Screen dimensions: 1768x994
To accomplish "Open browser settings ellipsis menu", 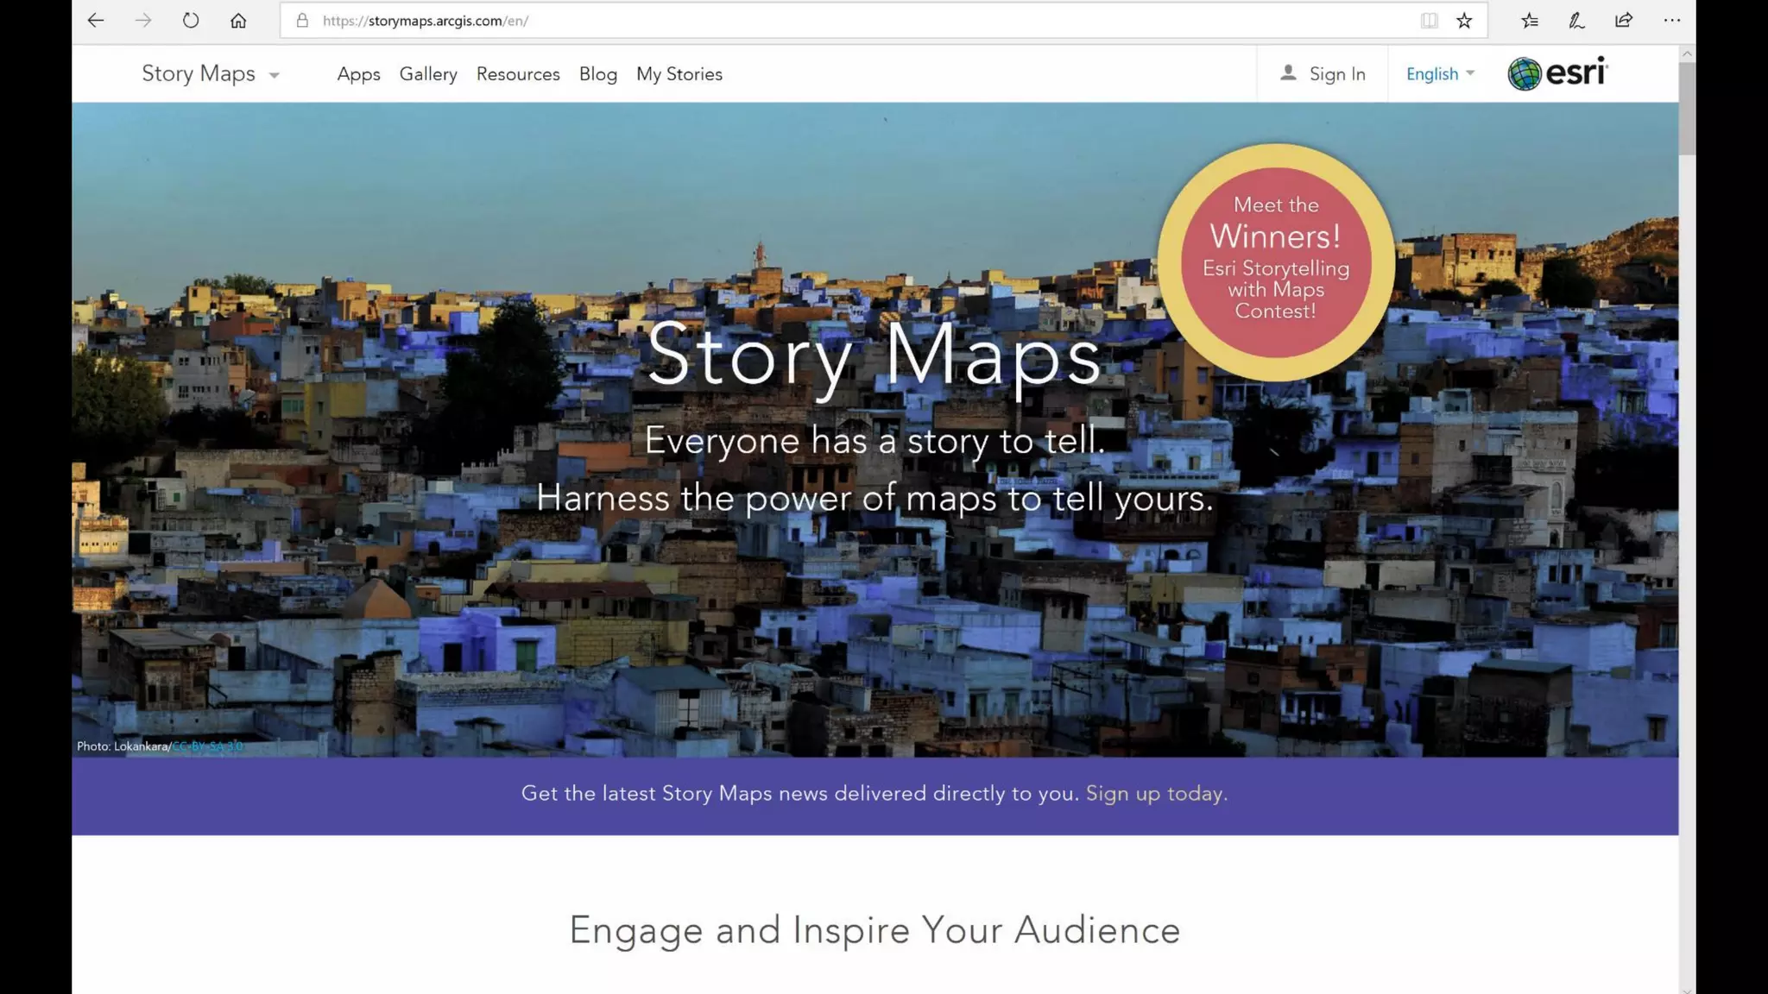I will (x=1672, y=21).
